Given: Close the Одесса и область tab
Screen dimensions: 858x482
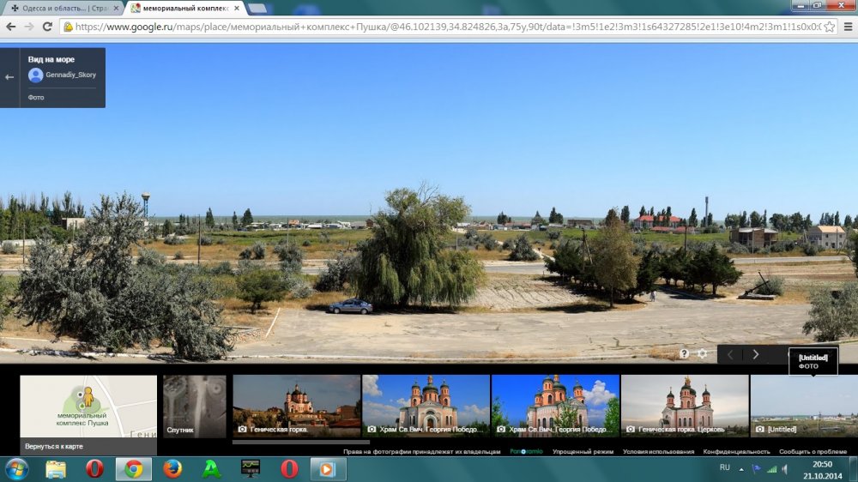Looking at the screenshot, I should click(x=116, y=9).
